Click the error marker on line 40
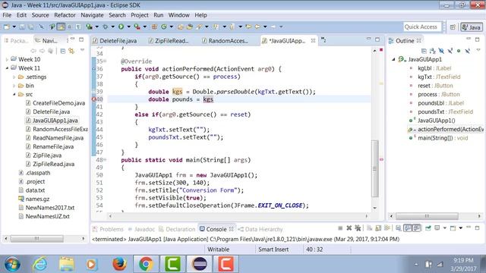 pos(93,99)
